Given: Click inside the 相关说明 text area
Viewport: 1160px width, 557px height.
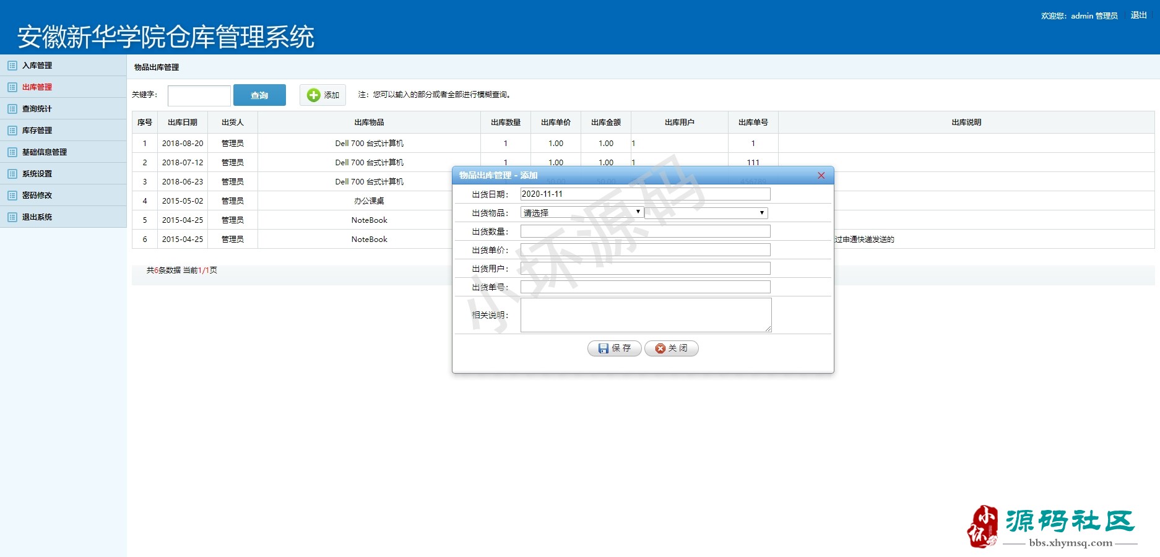Looking at the screenshot, I should [x=645, y=315].
